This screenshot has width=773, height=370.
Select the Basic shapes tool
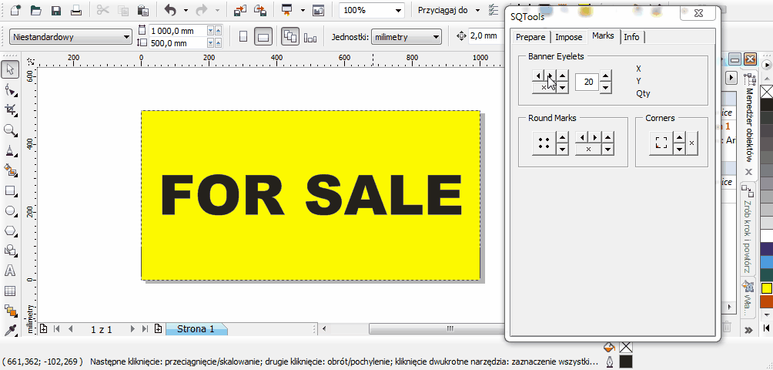(10, 251)
